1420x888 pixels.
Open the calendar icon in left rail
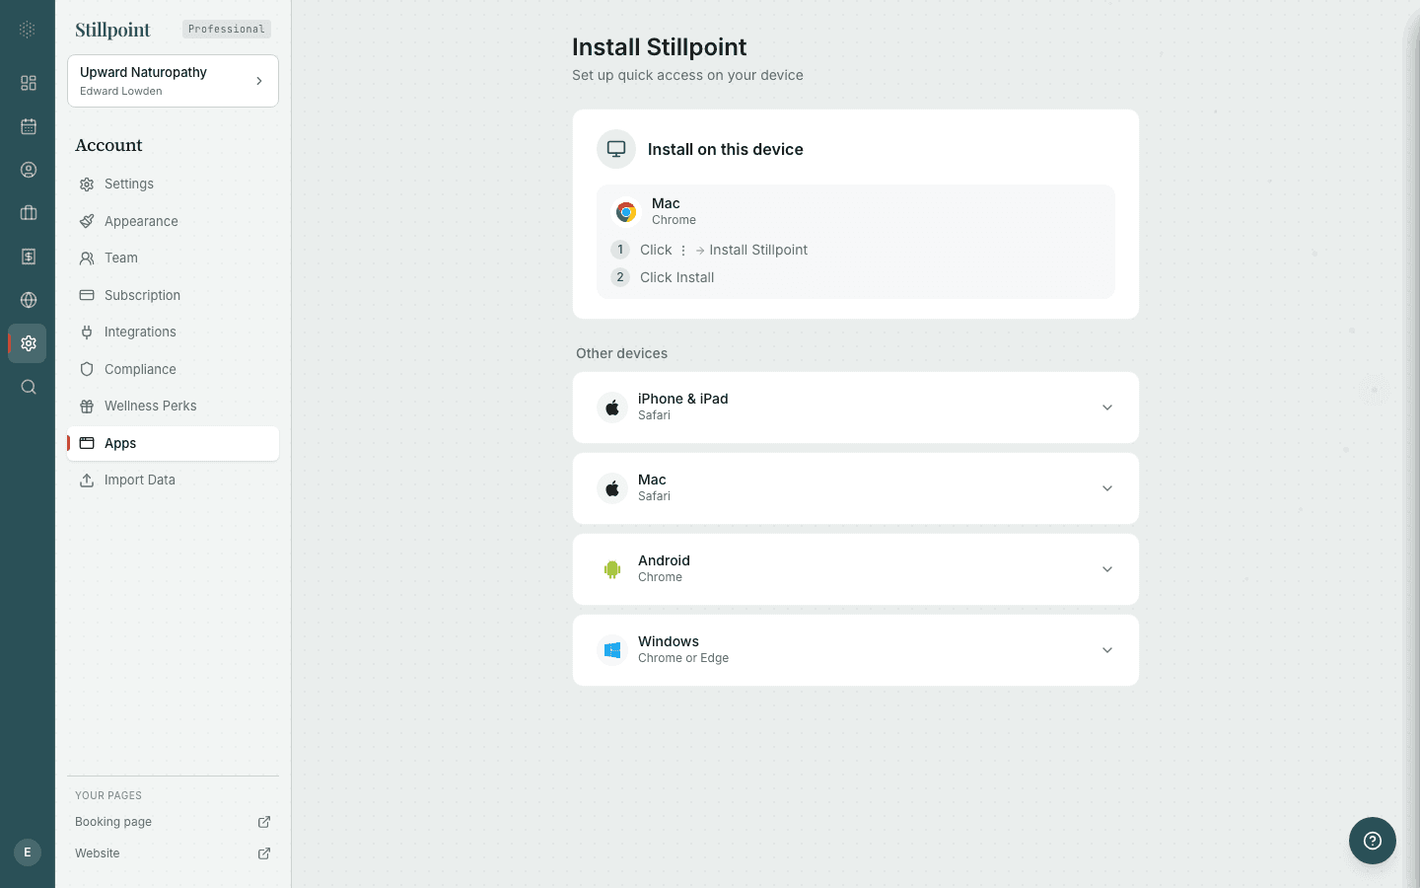pyautogui.click(x=28, y=126)
